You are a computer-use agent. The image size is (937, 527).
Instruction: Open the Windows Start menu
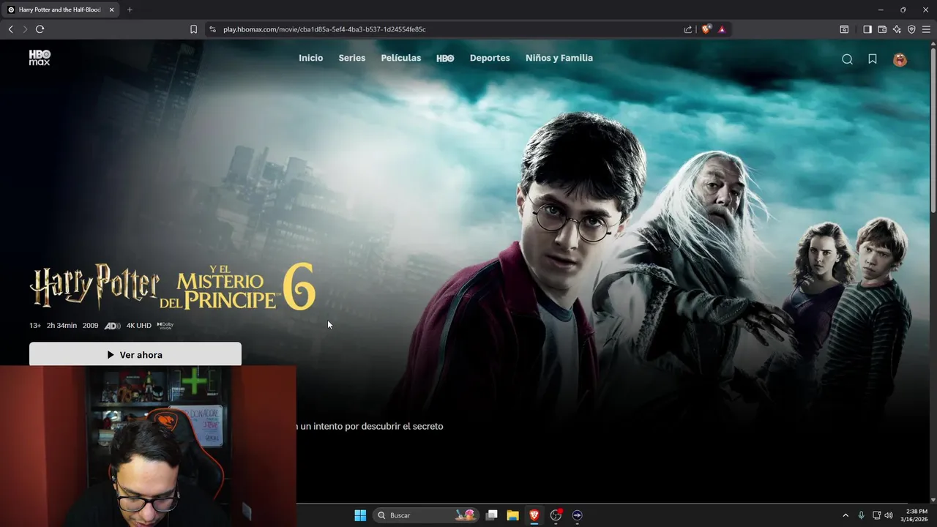(360, 515)
